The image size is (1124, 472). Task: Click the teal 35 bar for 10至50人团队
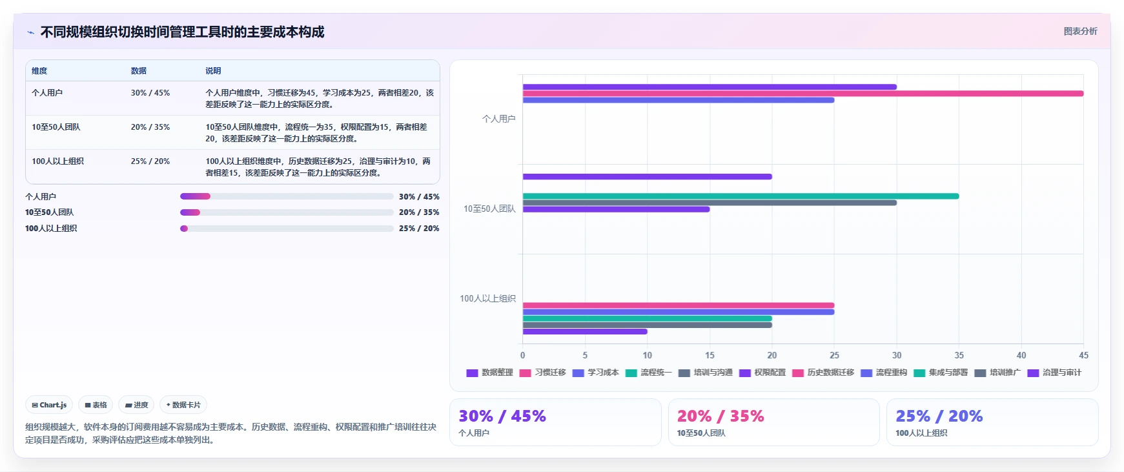coord(741,196)
